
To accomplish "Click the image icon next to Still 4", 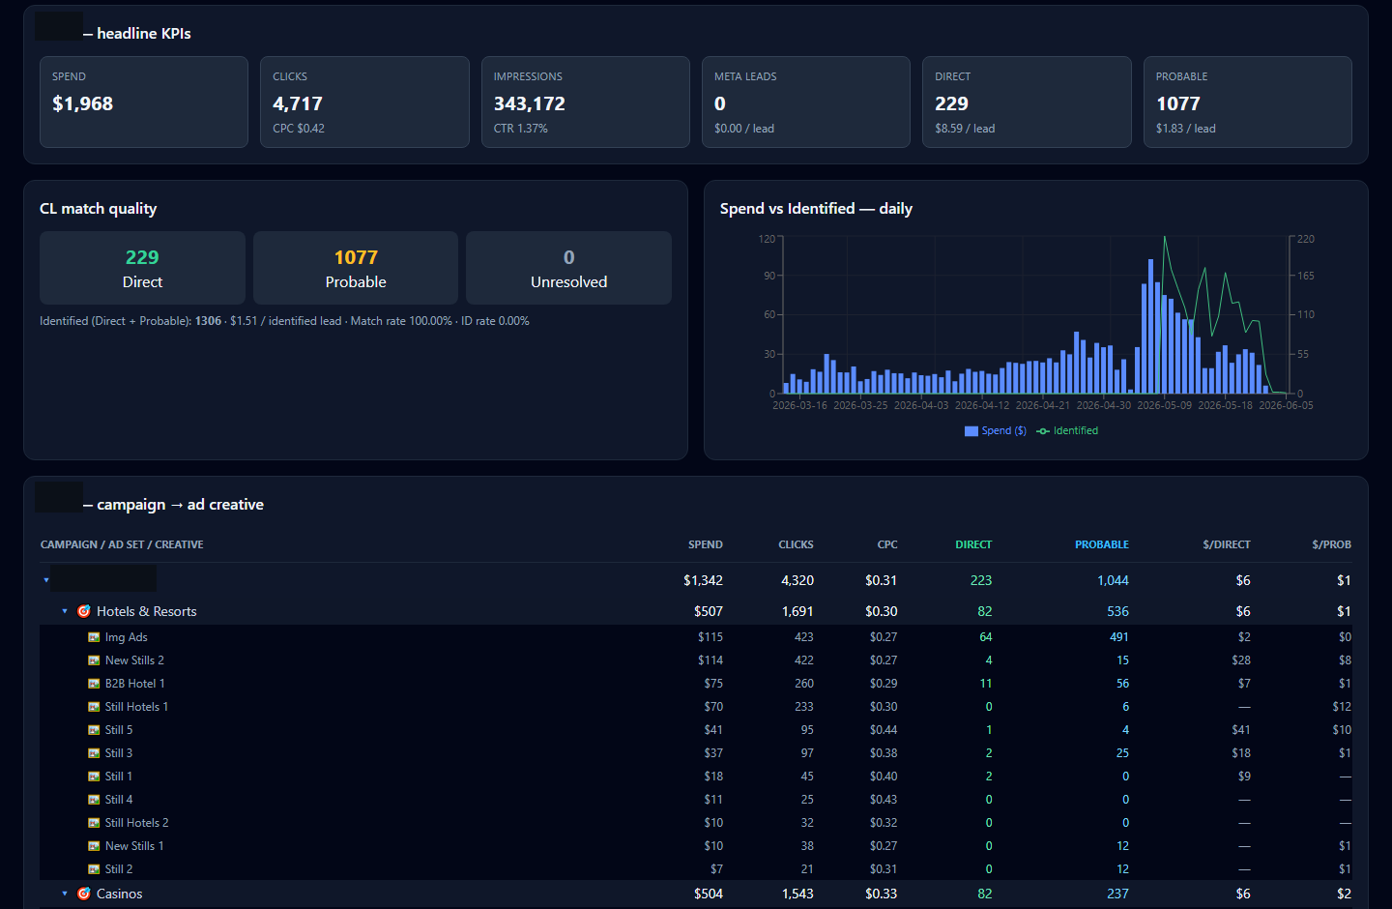I will tap(94, 800).
